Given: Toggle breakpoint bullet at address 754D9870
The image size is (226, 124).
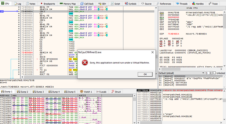Looking at the screenshot, I should tap(19, 31).
